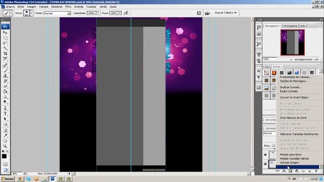The height and width of the screenshot is (182, 324).
Task: Select the Elliptical Marquee tool
Action: click(5, 38)
